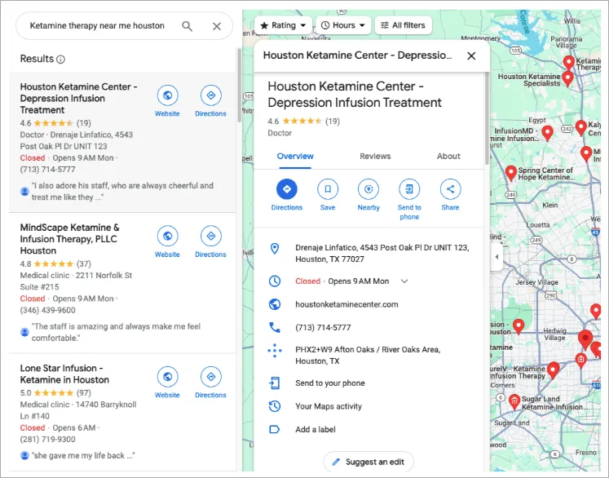Click the plus code dots icon

point(275,351)
